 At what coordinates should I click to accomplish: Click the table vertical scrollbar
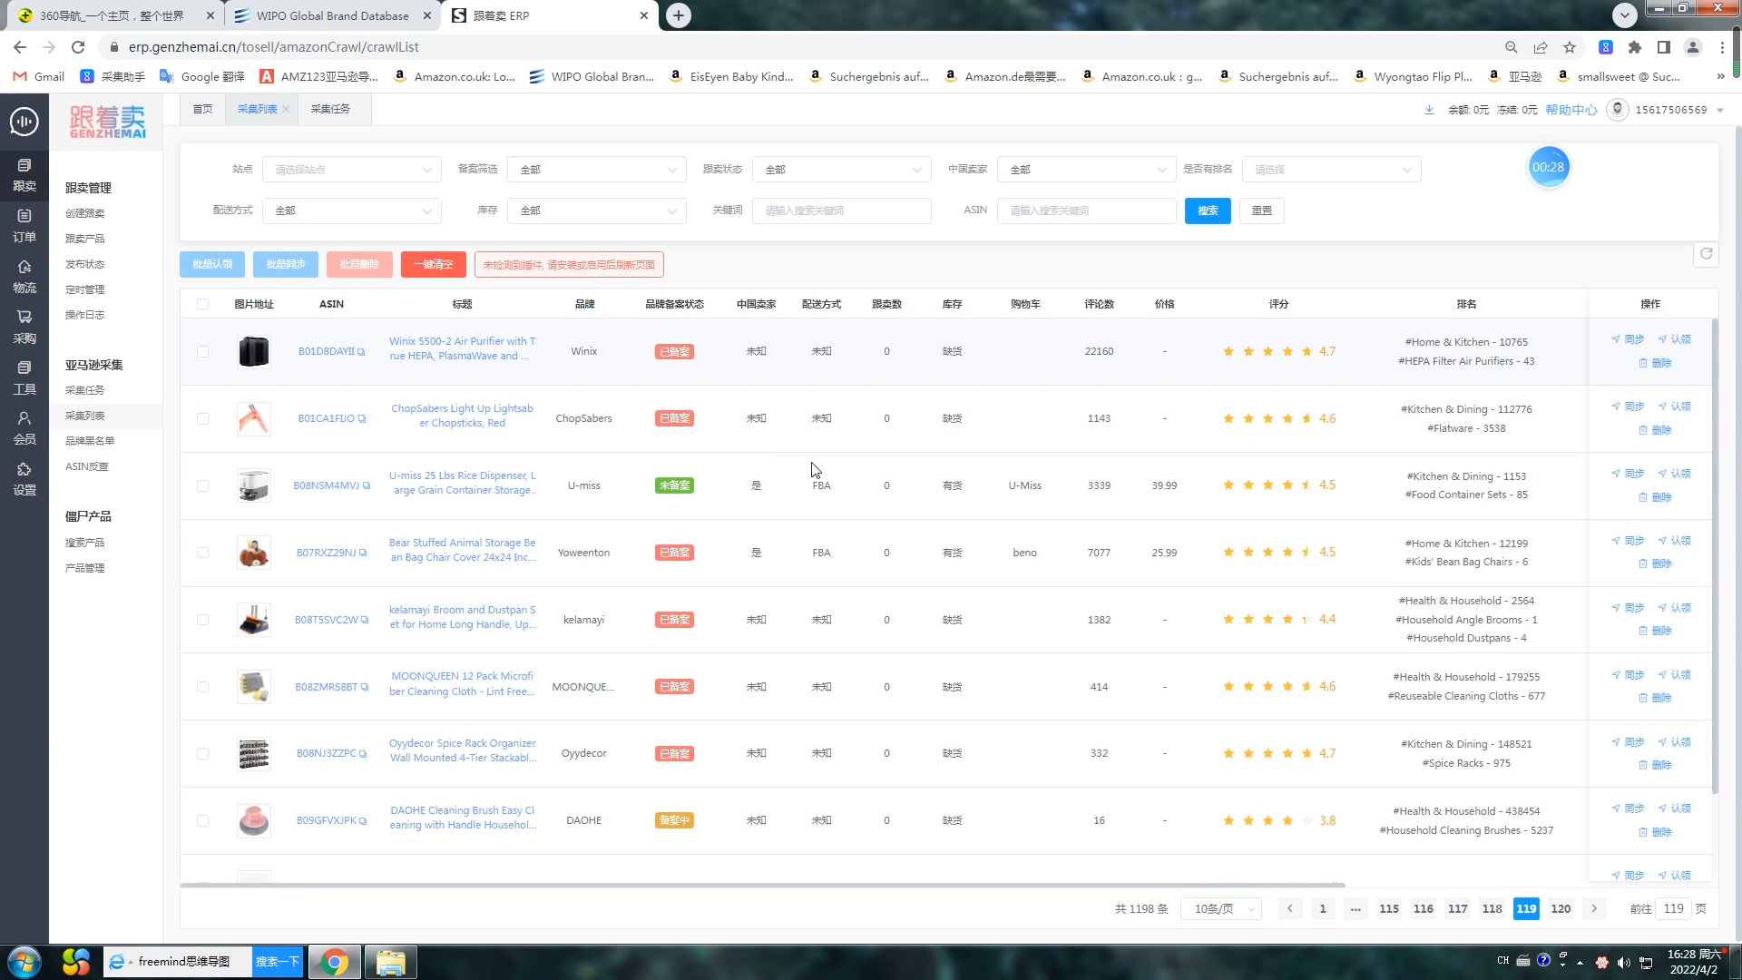click(x=1715, y=555)
